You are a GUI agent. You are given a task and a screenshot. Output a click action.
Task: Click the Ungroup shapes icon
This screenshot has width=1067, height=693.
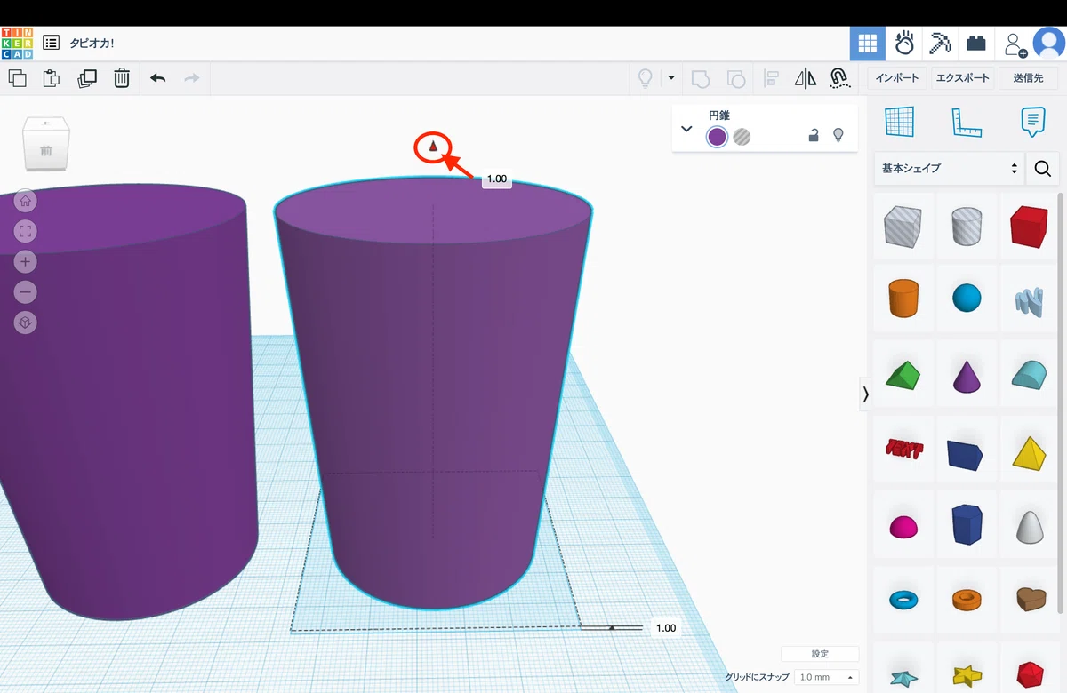coord(736,78)
